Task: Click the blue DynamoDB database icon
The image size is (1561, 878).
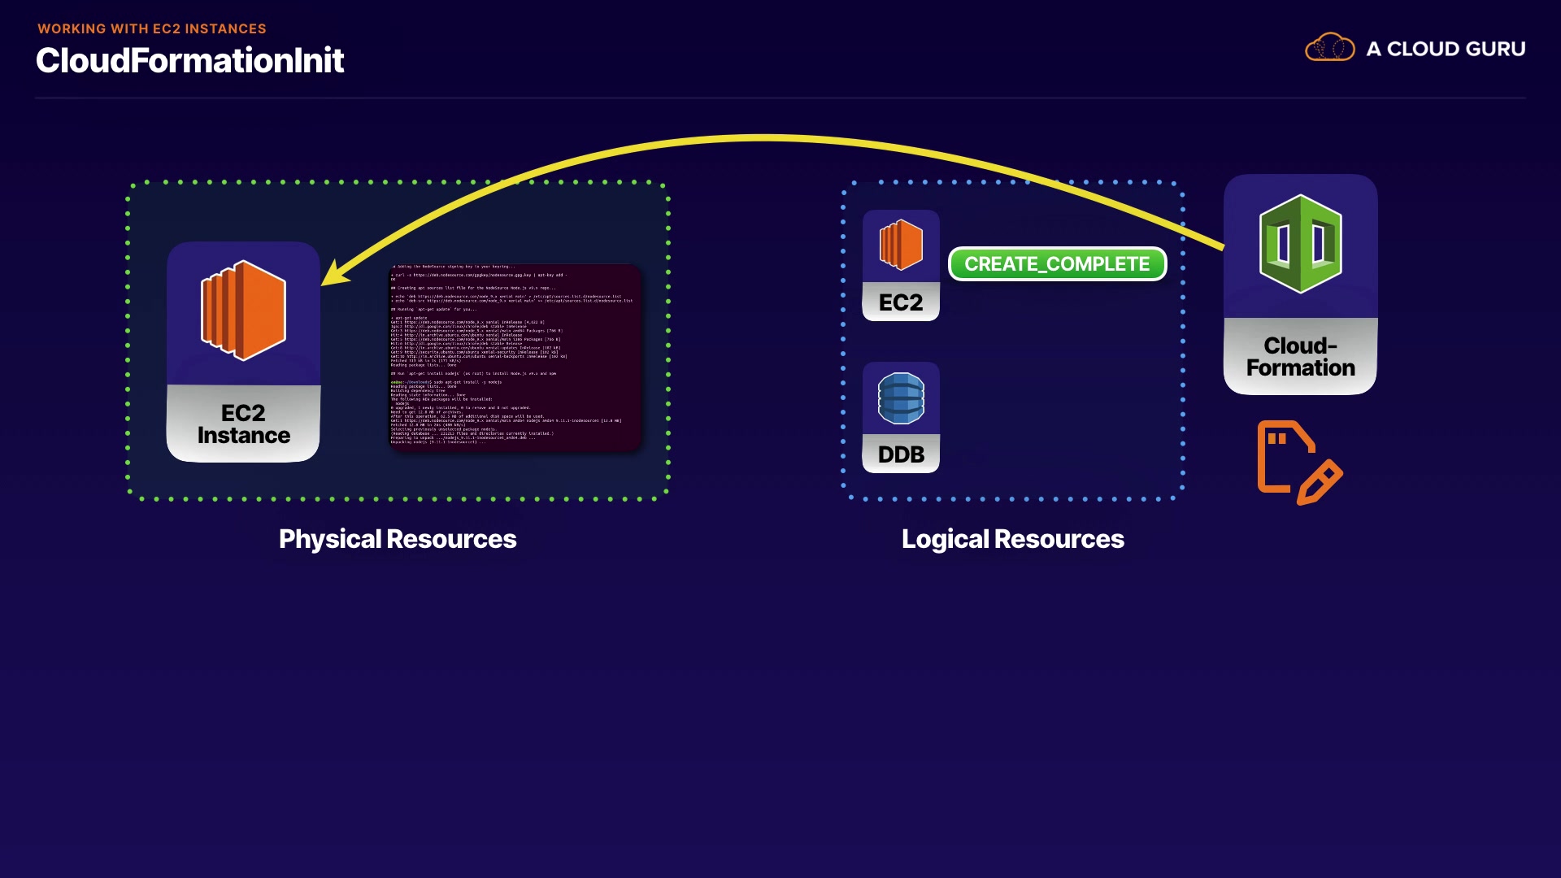Action: [x=901, y=398]
